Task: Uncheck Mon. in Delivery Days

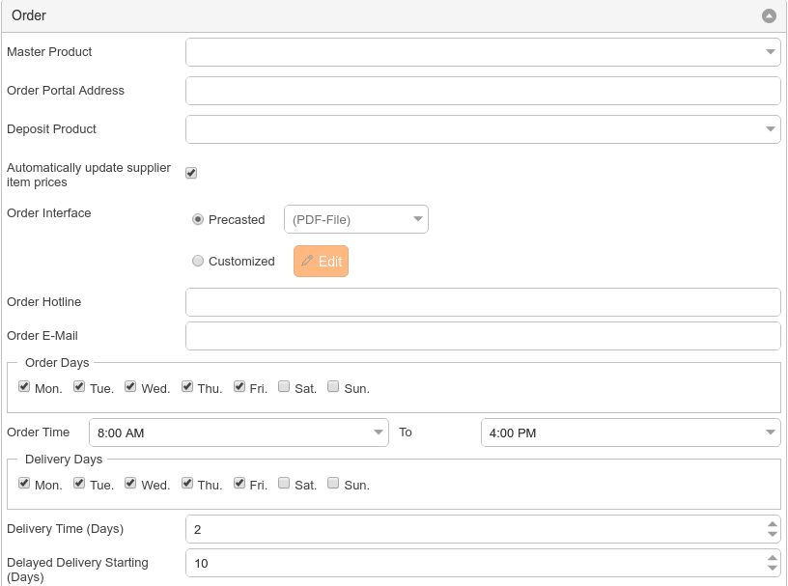Action: point(24,483)
